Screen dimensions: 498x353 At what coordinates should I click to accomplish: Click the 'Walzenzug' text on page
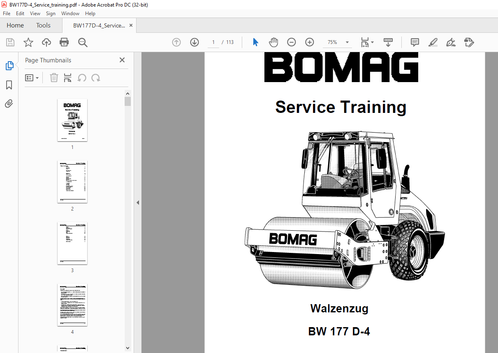[x=339, y=308]
